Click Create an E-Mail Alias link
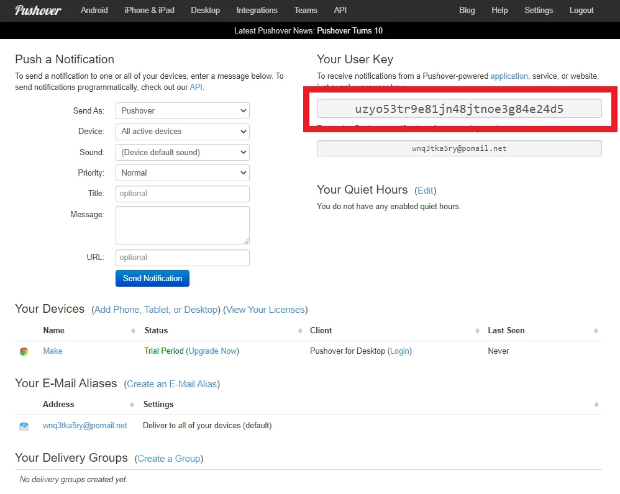This screenshot has width=620, height=494. (171, 384)
